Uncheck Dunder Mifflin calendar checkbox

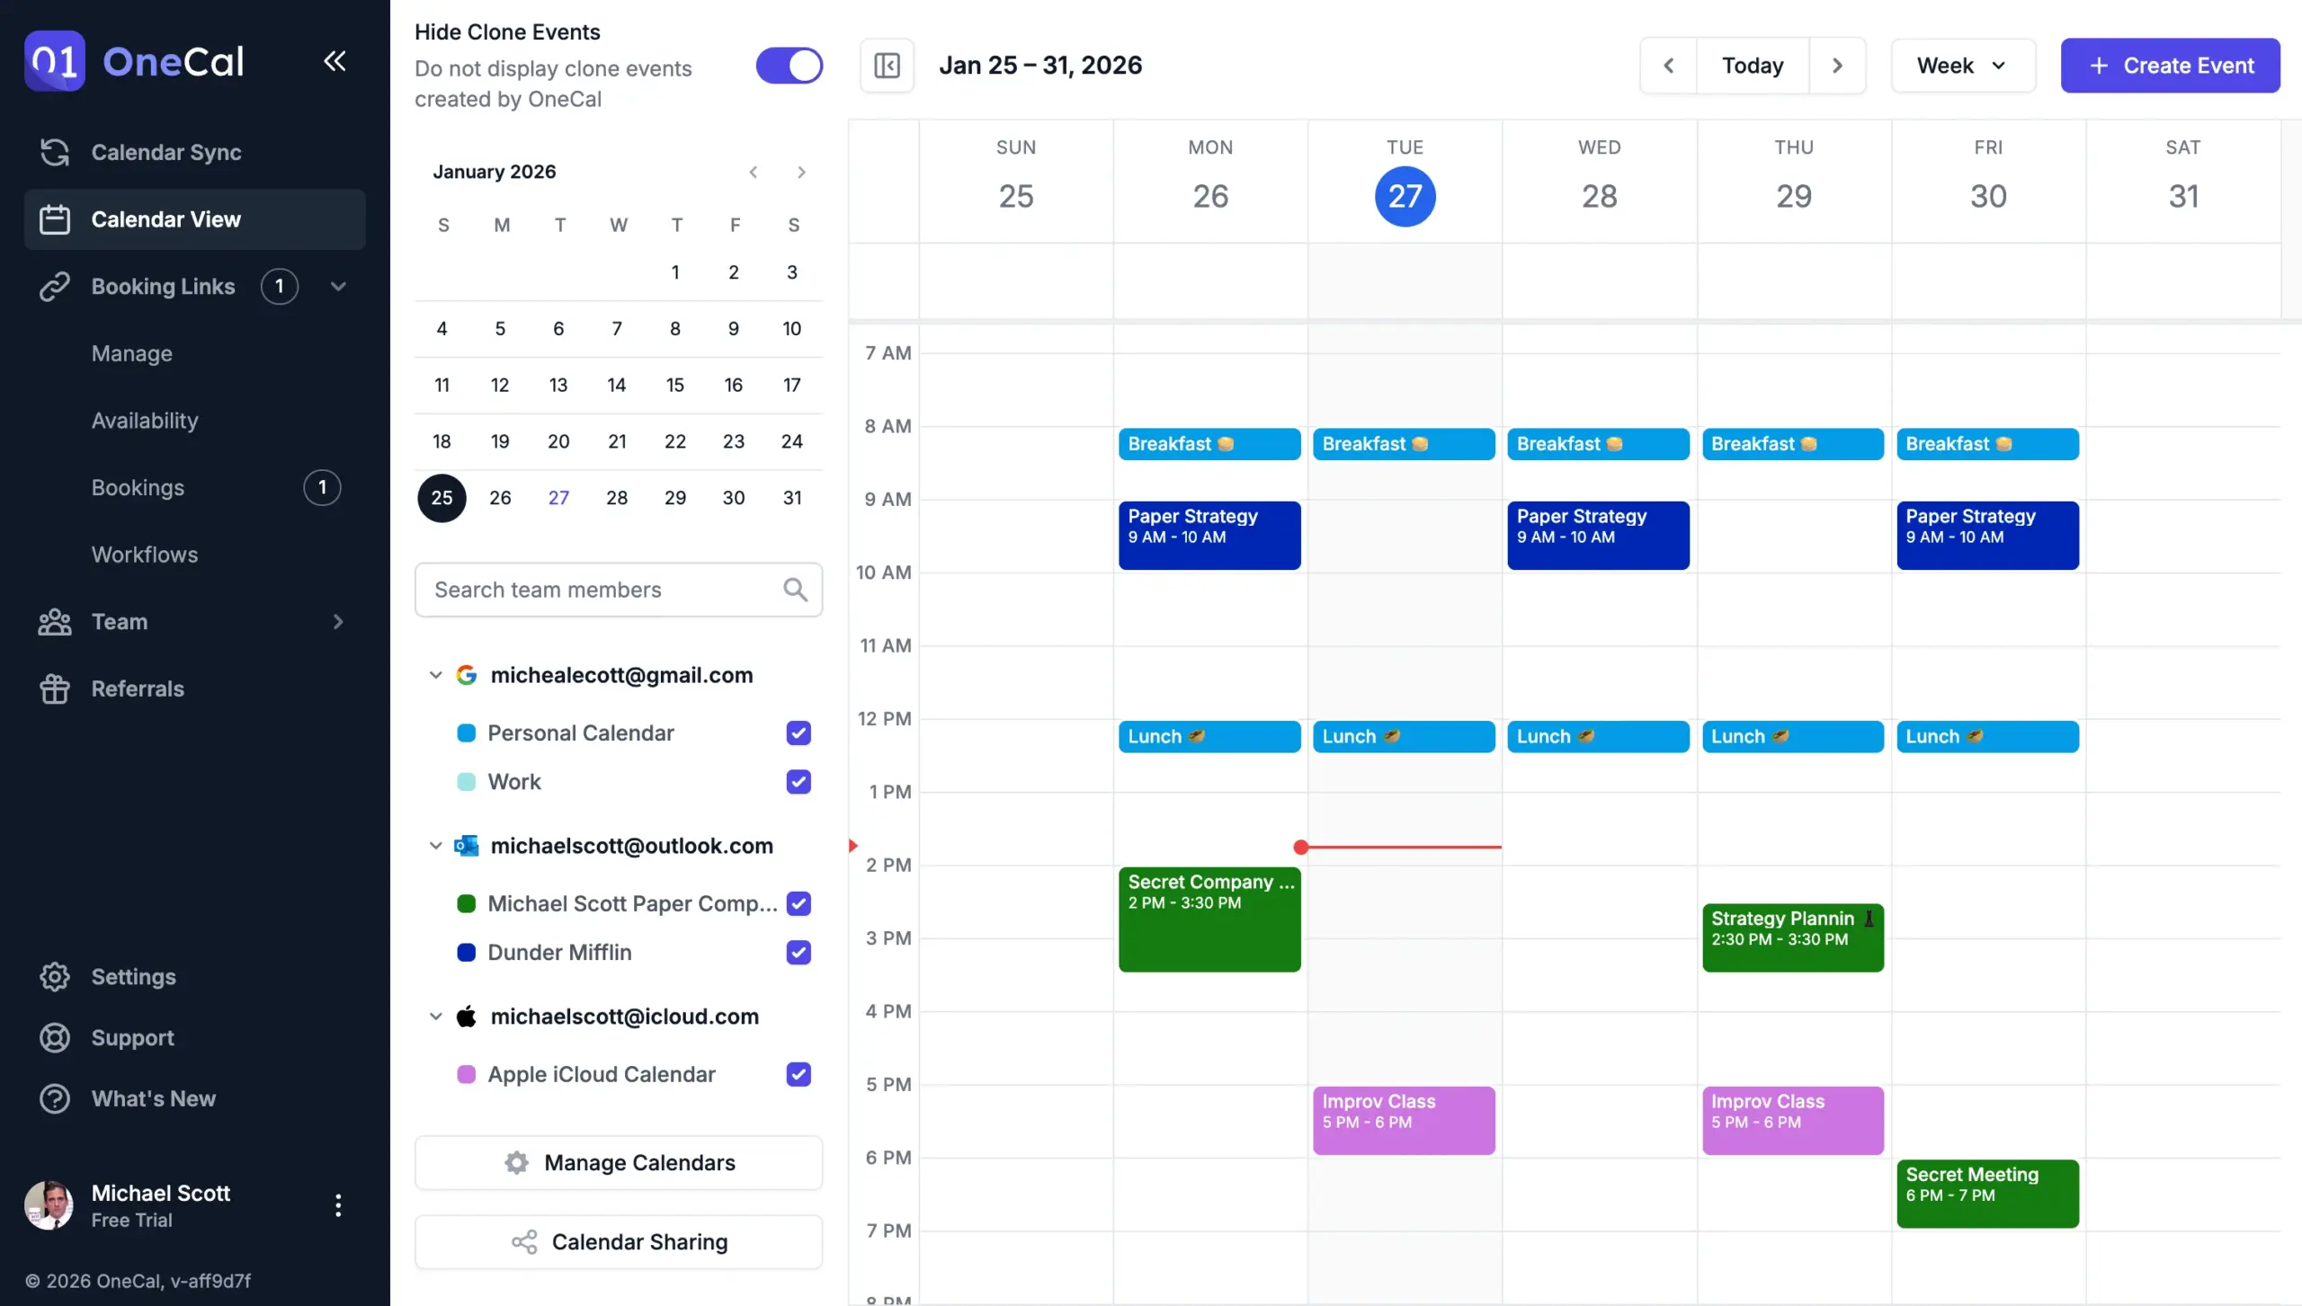(x=799, y=953)
